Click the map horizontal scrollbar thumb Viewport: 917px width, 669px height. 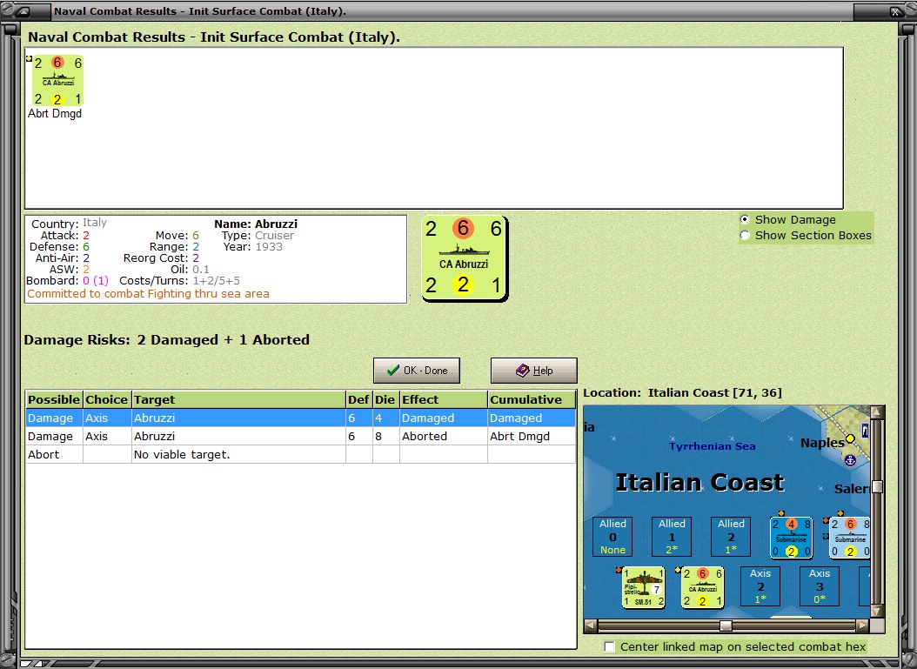point(726,626)
